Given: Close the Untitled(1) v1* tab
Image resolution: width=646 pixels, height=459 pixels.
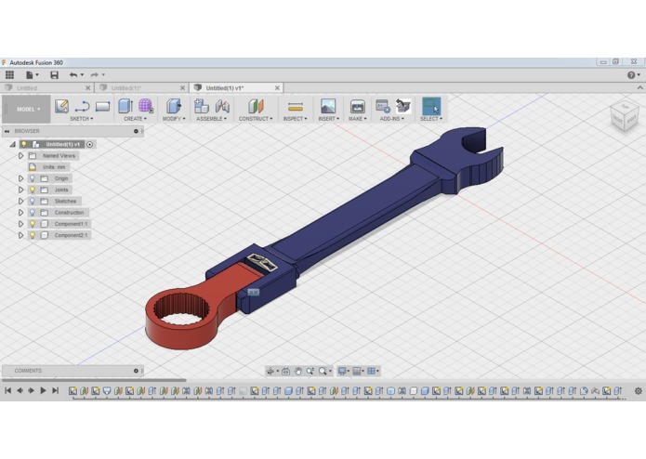Looking at the screenshot, I should 277,88.
